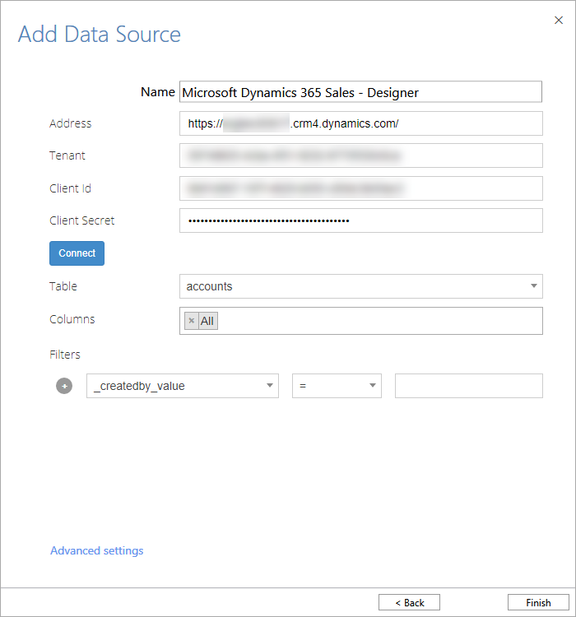
Task: Open the Table dropdown showing accounts
Action: [361, 286]
